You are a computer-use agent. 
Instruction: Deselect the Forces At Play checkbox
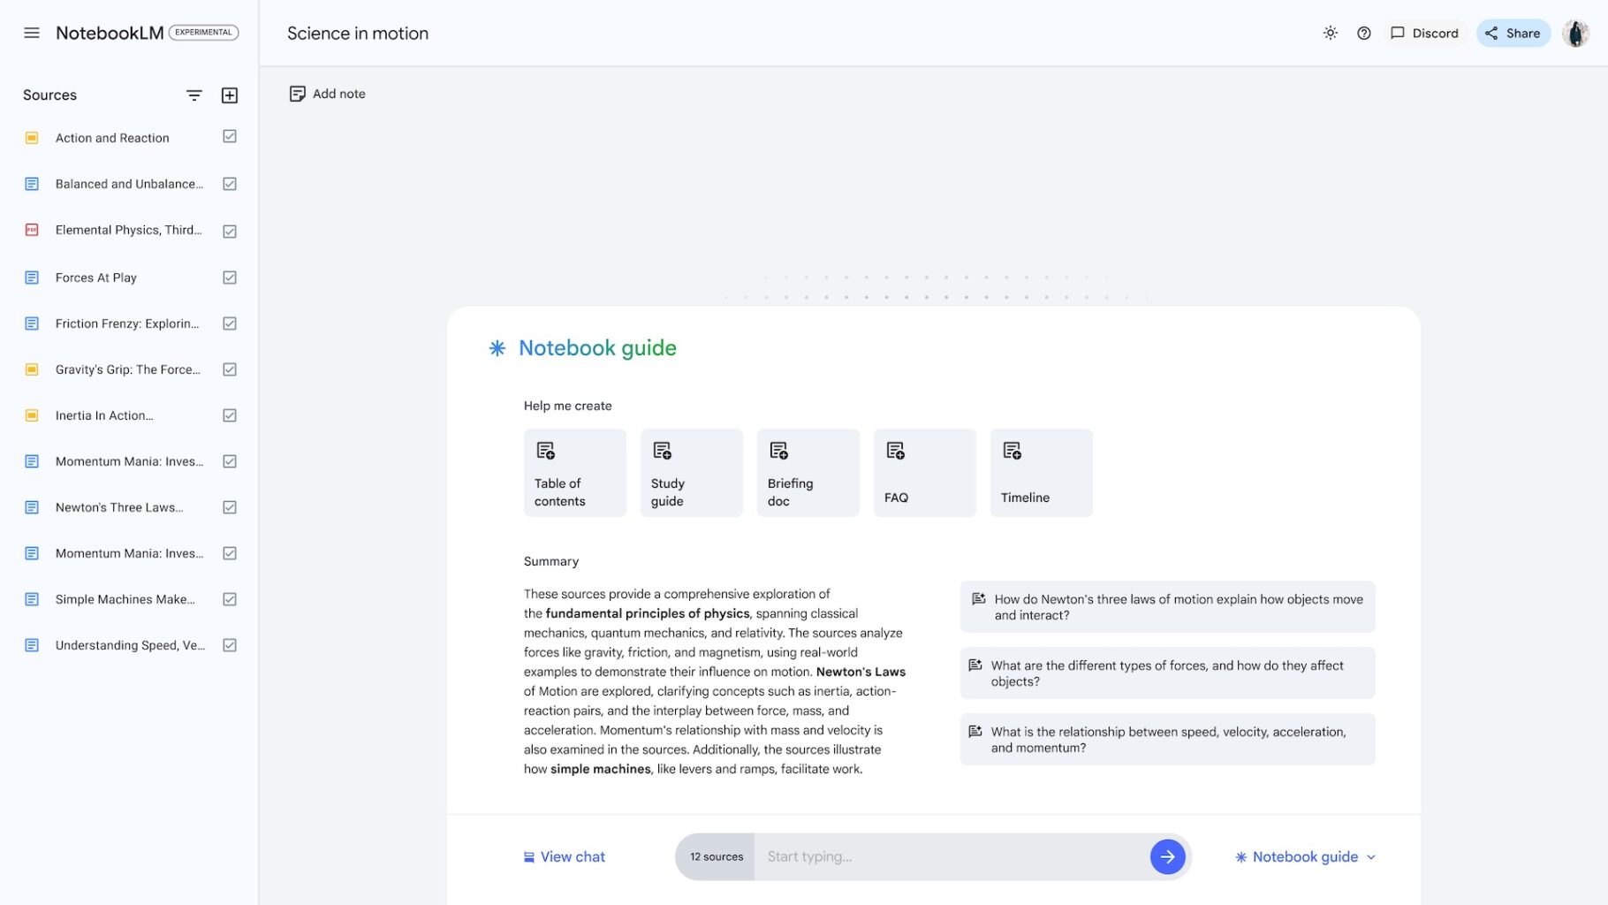230,278
